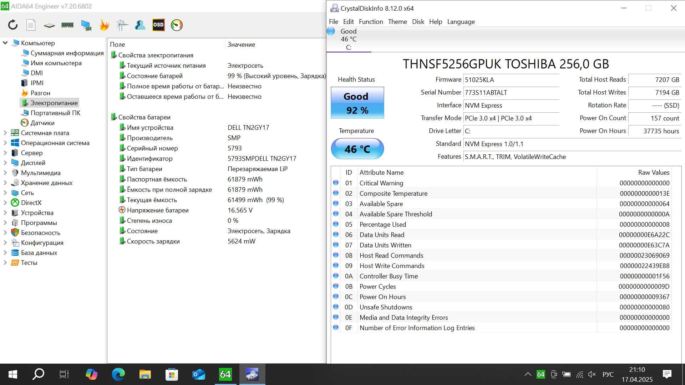The height and width of the screenshot is (385, 685).
Task: Switch to AIDA64 on the taskbar
Action: (225, 374)
